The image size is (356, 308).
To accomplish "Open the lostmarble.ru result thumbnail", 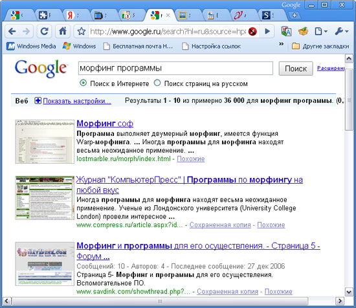I will point(45,142).
